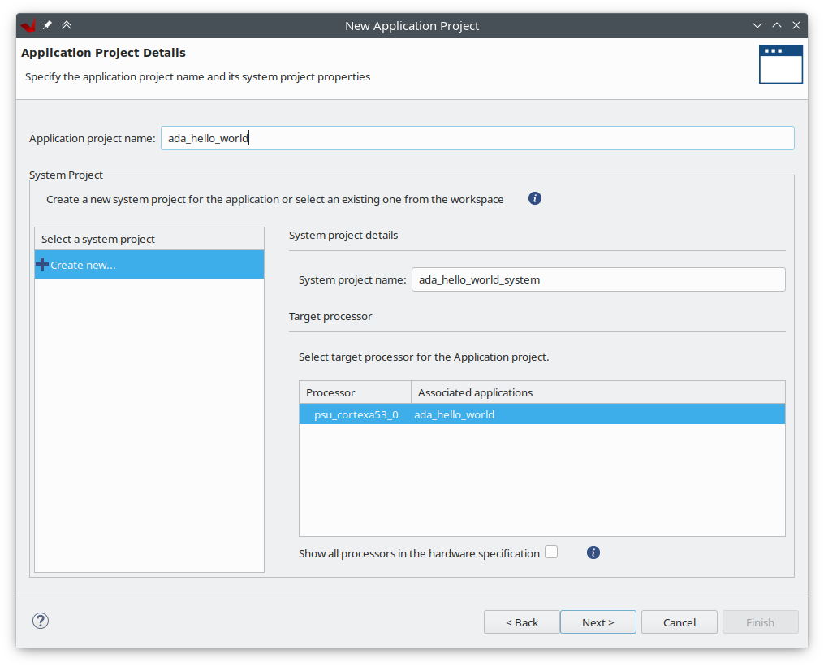Cancel the new application project dialog
Image resolution: width=824 pixels, height=667 pixels.
(679, 622)
